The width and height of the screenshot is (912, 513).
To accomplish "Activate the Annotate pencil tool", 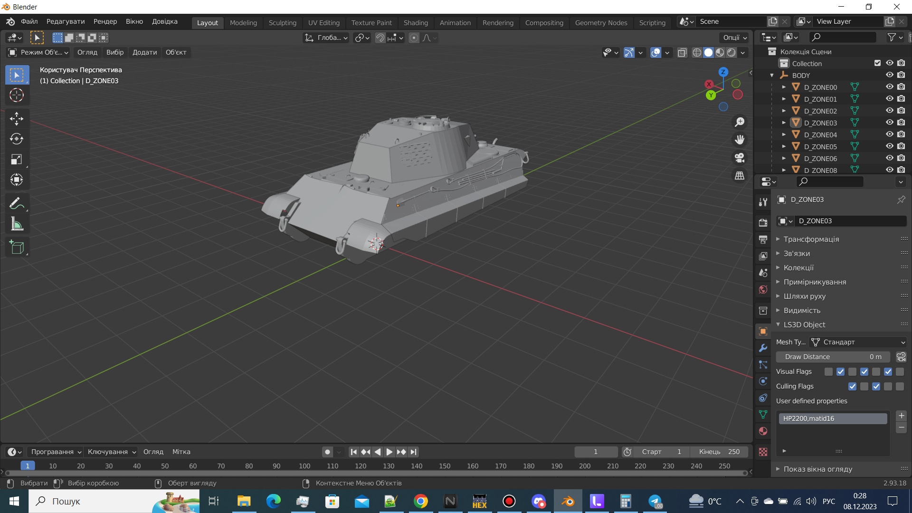I will click(x=17, y=203).
